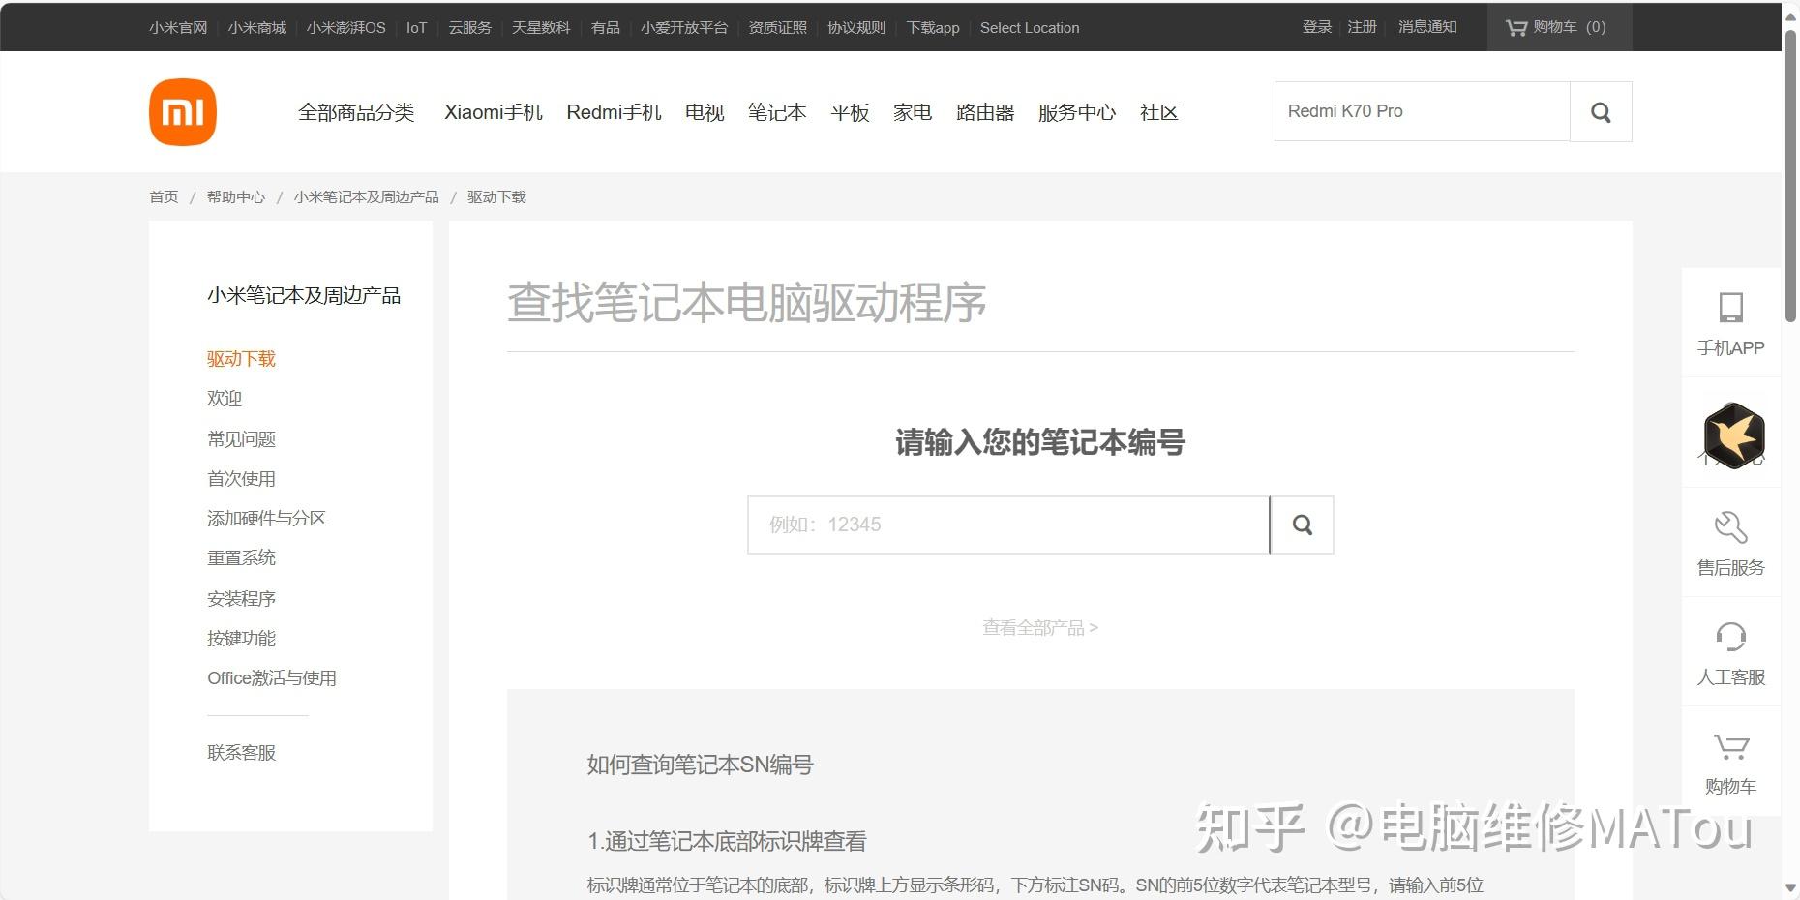Image resolution: width=1800 pixels, height=900 pixels.
Task: Click the 小米笔记本及周边产品 breadcrumb
Action: point(366,196)
